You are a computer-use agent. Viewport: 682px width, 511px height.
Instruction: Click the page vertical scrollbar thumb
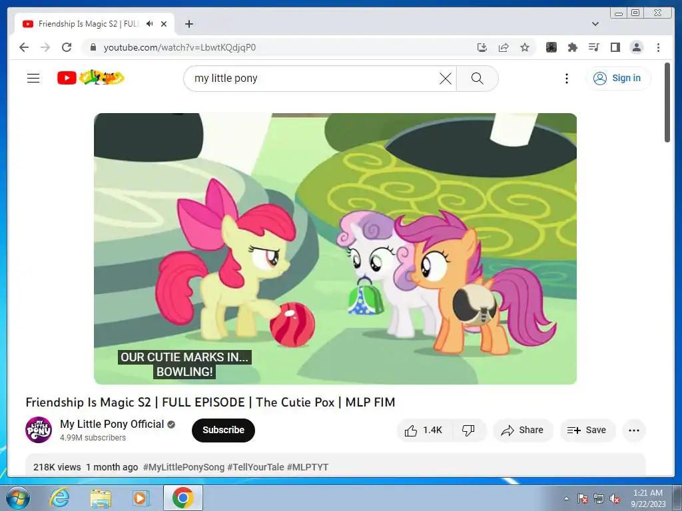[x=667, y=102]
